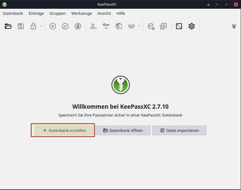This screenshot has height=190, width=241.
Task: Click the Auto-Type keyboard icon
Action: [x=131, y=26]
